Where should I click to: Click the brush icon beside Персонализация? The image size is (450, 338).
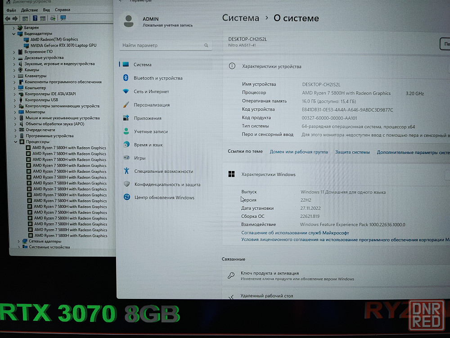coord(126,104)
